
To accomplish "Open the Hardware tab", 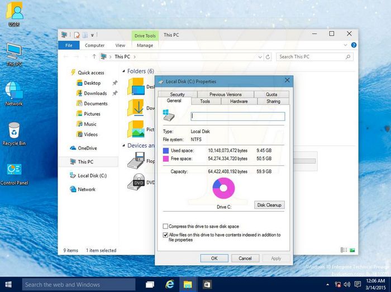I will click(239, 101).
